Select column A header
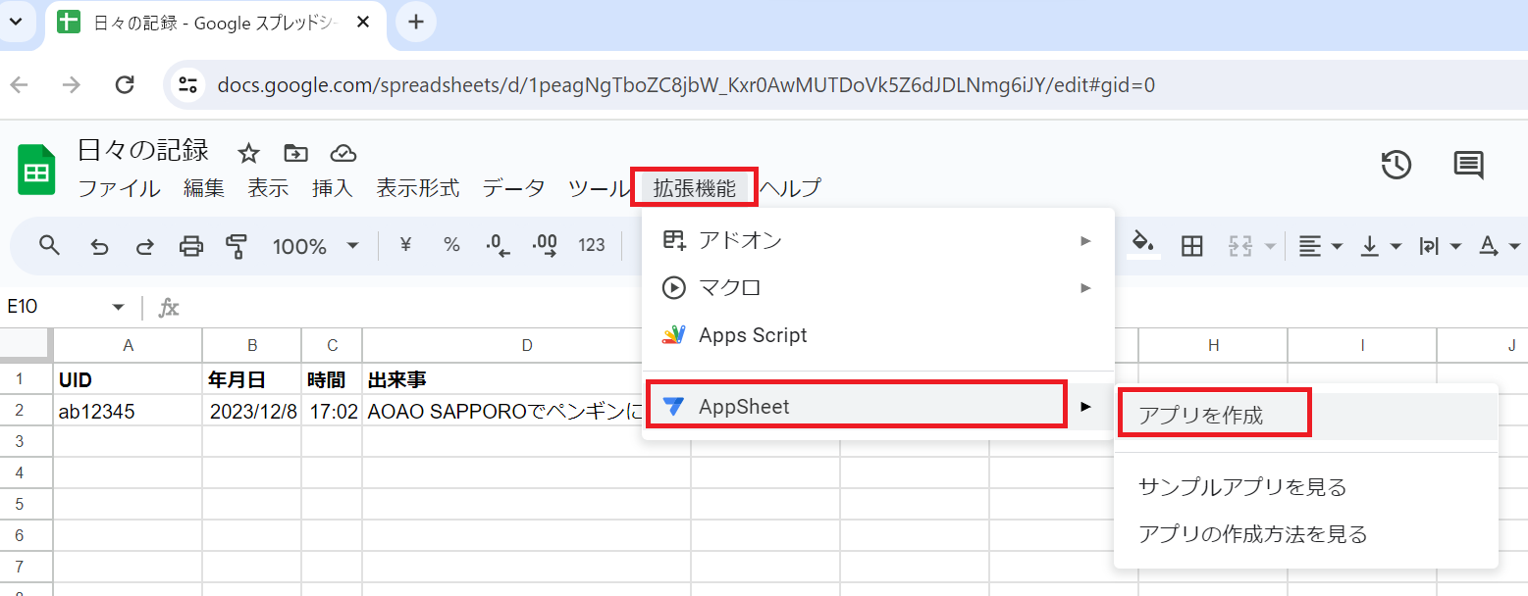The width and height of the screenshot is (1528, 596). [128, 345]
